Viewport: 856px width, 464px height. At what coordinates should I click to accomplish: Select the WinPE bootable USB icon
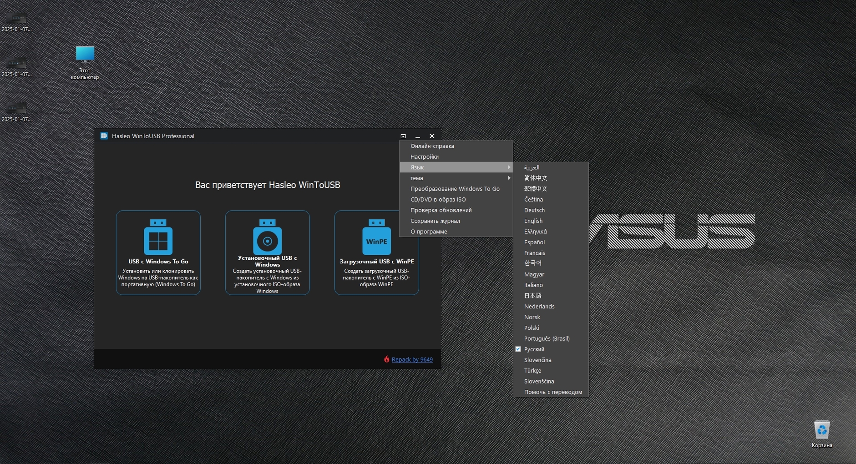(376, 237)
